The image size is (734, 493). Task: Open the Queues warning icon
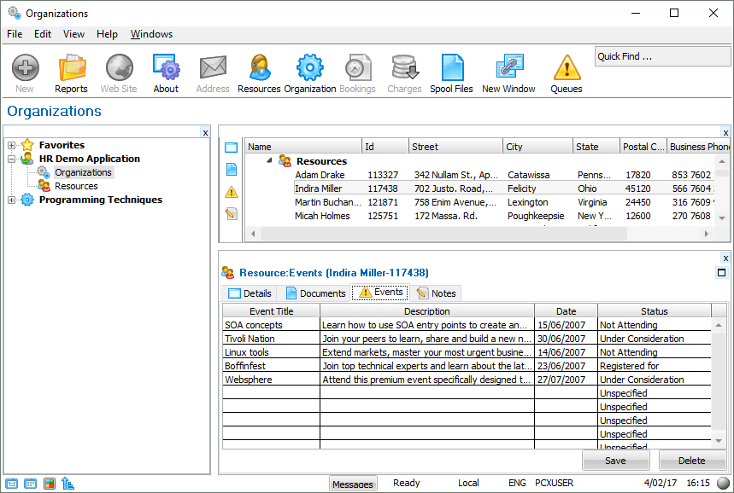click(566, 73)
